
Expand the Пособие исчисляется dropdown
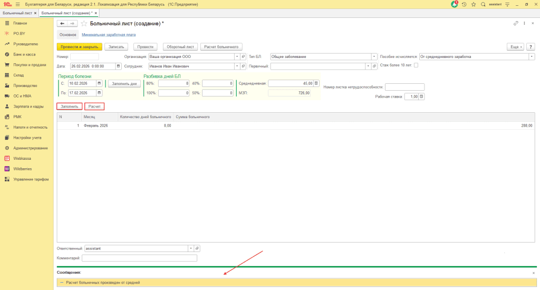(x=532, y=56)
